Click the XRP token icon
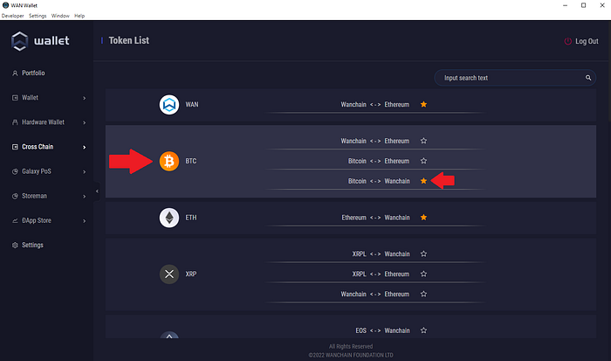The width and height of the screenshot is (611, 361). (169, 274)
